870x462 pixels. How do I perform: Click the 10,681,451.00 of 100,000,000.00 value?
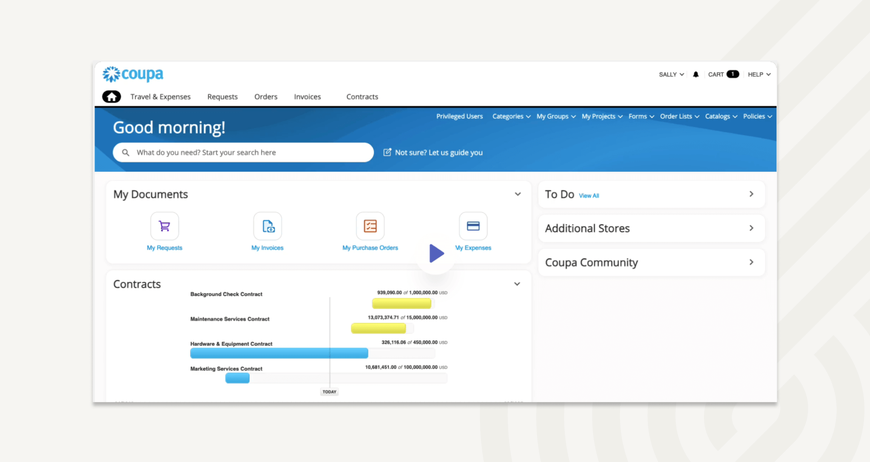pyautogui.click(x=406, y=367)
